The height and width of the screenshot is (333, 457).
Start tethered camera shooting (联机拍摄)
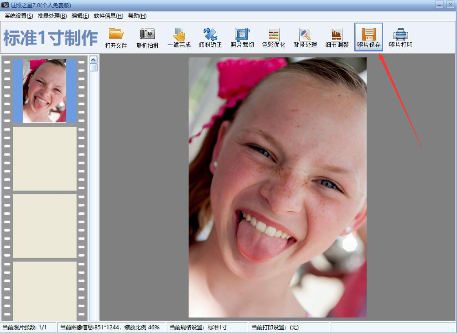point(147,34)
